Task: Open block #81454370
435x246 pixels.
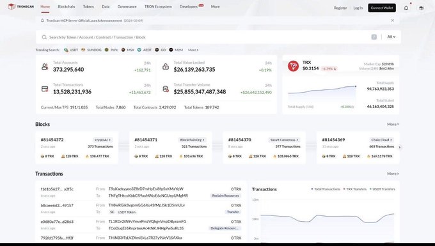Action: [240, 140]
